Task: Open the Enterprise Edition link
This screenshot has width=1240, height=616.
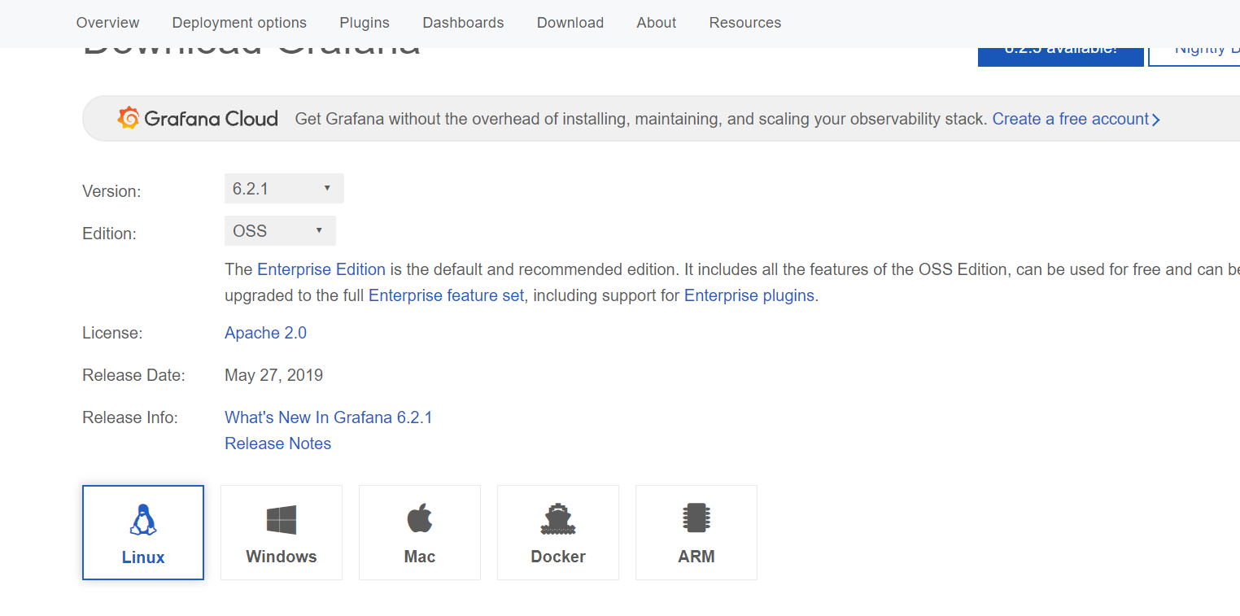Action: pyautogui.click(x=321, y=269)
